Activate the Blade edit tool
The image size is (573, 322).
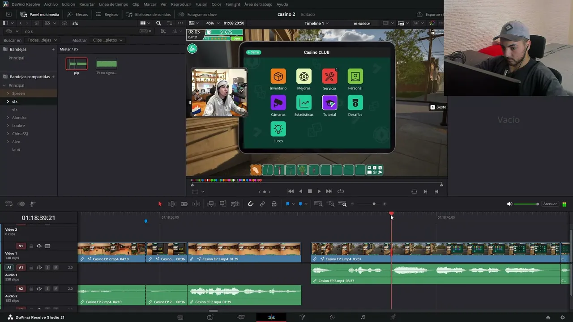tap(184, 204)
